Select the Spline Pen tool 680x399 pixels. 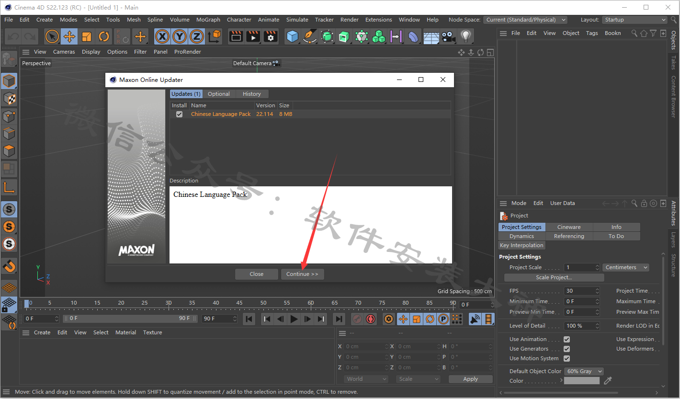(x=310, y=36)
